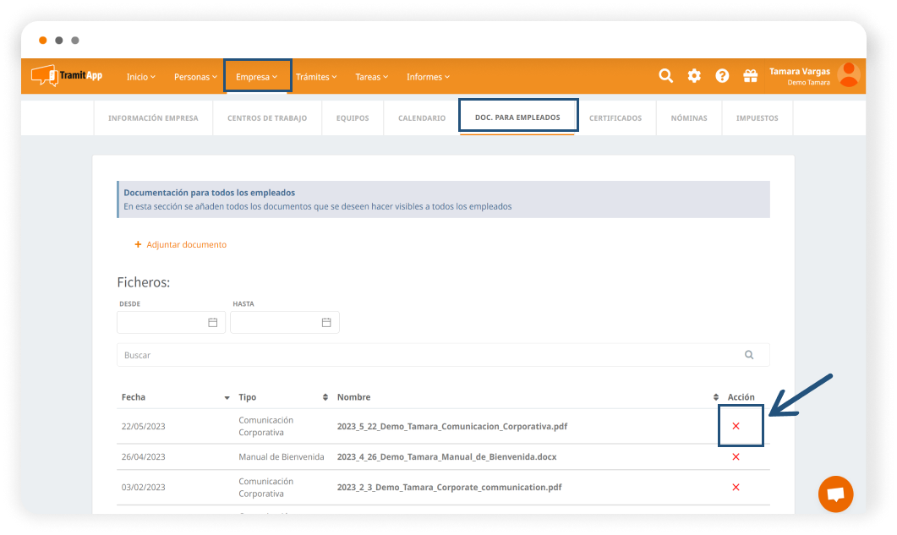Open the gift box icon

click(x=750, y=76)
